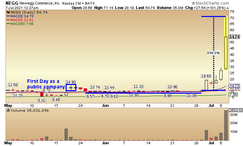The image size is (243, 146).
Task: Click the 7-Jul-2021 12:27pm timestamp
Action: click(x=22, y=8)
